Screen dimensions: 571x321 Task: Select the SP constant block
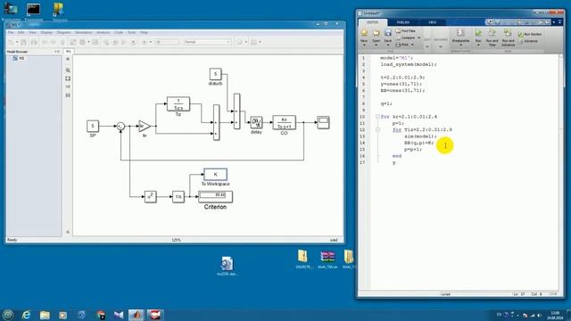tap(93, 126)
